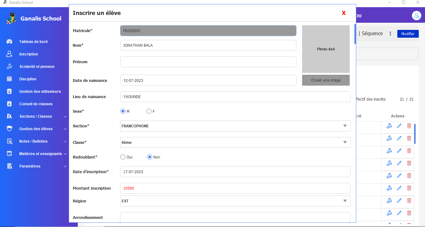Open the Région dropdown showing EST
This screenshot has width=425, height=227.
235,201
